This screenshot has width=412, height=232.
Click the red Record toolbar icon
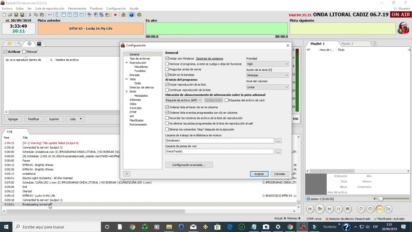[115, 15]
